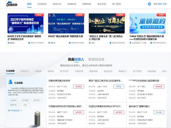Open the 脑机接口**康复机器人 project
171x128 pixels.
139,106
